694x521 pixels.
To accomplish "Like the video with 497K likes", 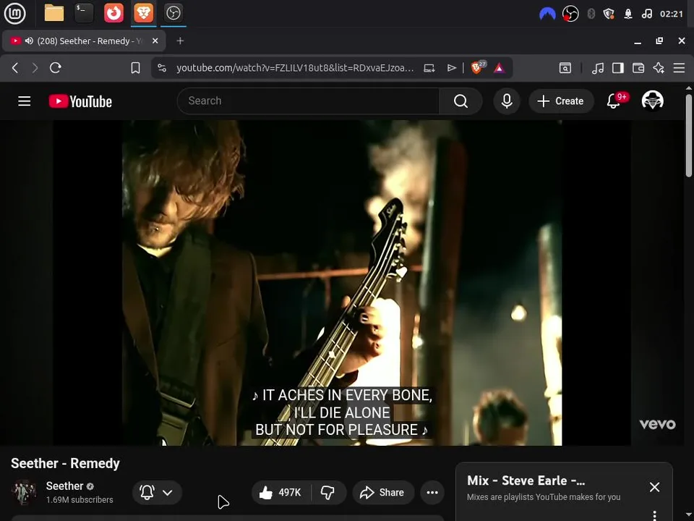I will pyautogui.click(x=280, y=492).
